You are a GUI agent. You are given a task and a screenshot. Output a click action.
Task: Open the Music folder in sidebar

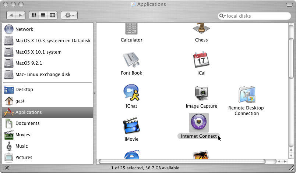47,146
